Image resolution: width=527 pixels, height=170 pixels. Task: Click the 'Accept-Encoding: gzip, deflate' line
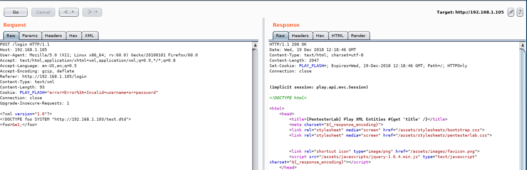click(37, 71)
